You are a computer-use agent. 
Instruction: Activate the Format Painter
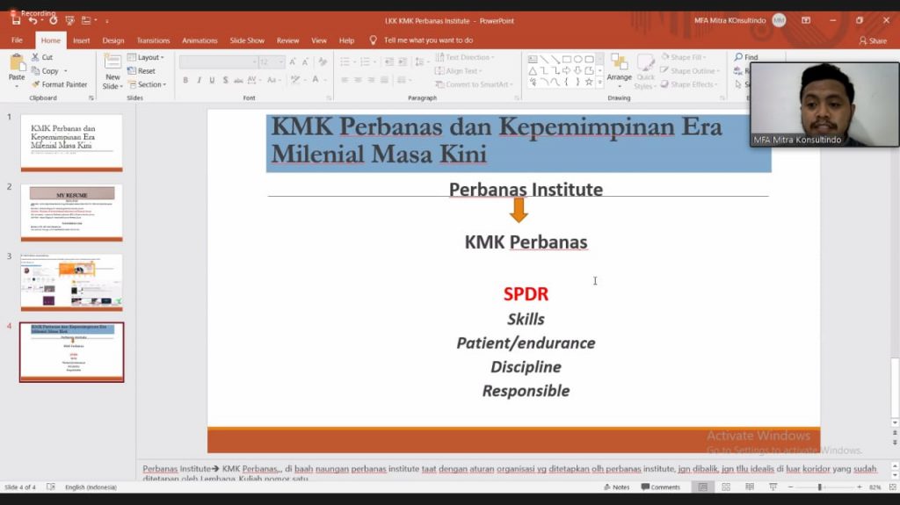tap(59, 84)
